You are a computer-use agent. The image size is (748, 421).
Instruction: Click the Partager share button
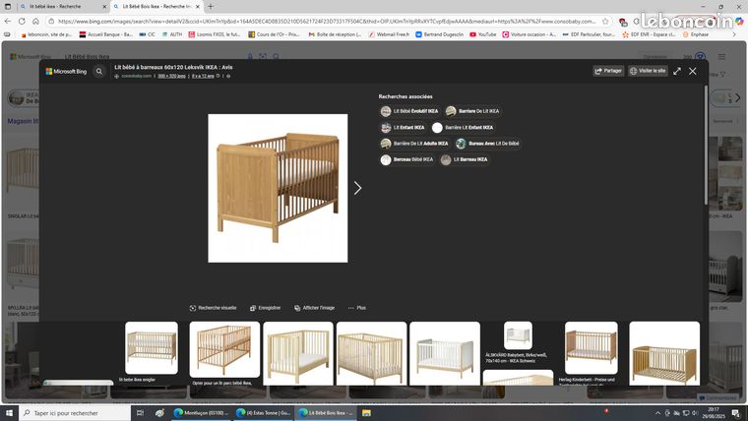[x=608, y=71]
